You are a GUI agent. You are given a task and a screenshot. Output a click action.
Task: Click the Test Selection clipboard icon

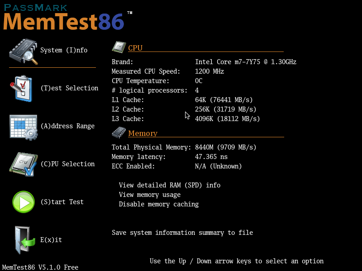click(x=21, y=89)
